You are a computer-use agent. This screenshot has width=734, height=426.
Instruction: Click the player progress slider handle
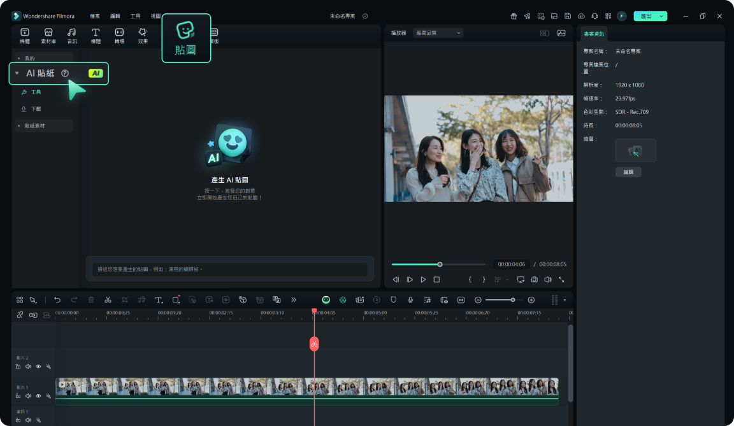pyautogui.click(x=440, y=264)
